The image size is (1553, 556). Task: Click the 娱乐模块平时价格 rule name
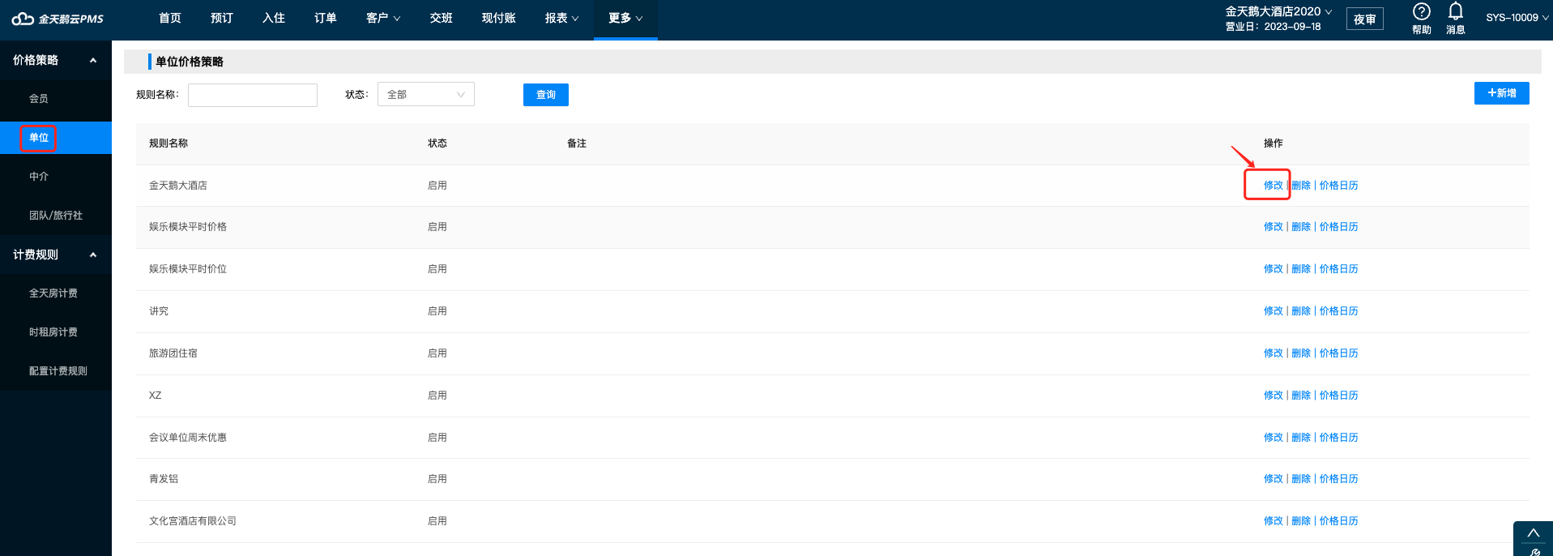(x=188, y=227)
